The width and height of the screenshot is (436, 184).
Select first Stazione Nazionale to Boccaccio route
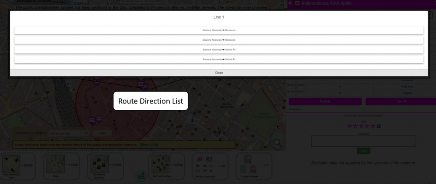click(219, 30)
